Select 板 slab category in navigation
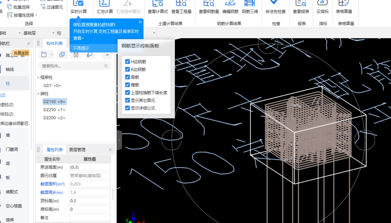 tap(8, 178)
